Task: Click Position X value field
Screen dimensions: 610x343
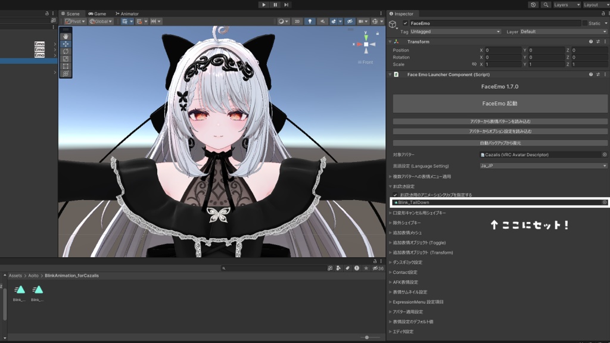Action: (503, 50)
